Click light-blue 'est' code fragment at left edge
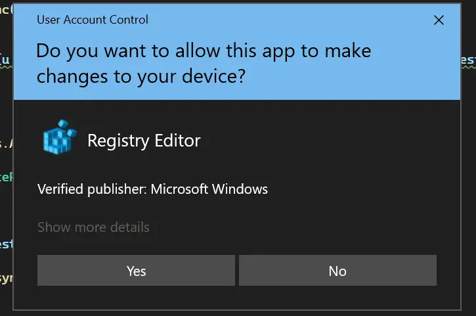The width and height of the screenshot is (476, 316). (6, 244)
